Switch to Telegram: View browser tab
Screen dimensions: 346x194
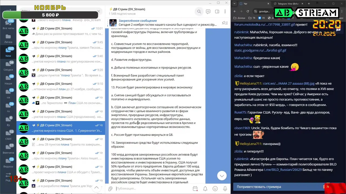(x=288, y=4)
